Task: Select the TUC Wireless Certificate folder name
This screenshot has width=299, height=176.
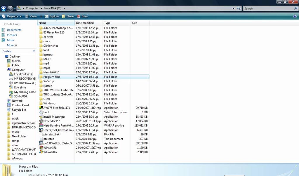Action: click(58, 90)
